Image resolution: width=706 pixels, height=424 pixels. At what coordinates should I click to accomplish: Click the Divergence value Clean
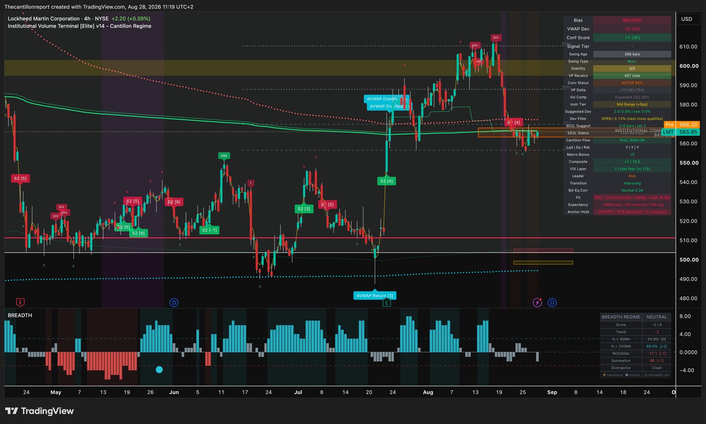coord(657,368)
